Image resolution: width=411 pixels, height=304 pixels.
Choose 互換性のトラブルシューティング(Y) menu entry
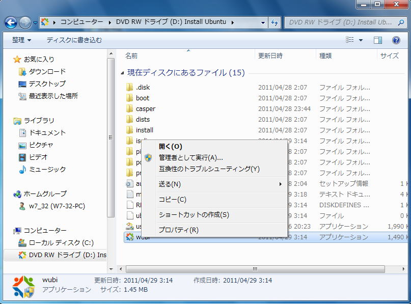point(214,169)
